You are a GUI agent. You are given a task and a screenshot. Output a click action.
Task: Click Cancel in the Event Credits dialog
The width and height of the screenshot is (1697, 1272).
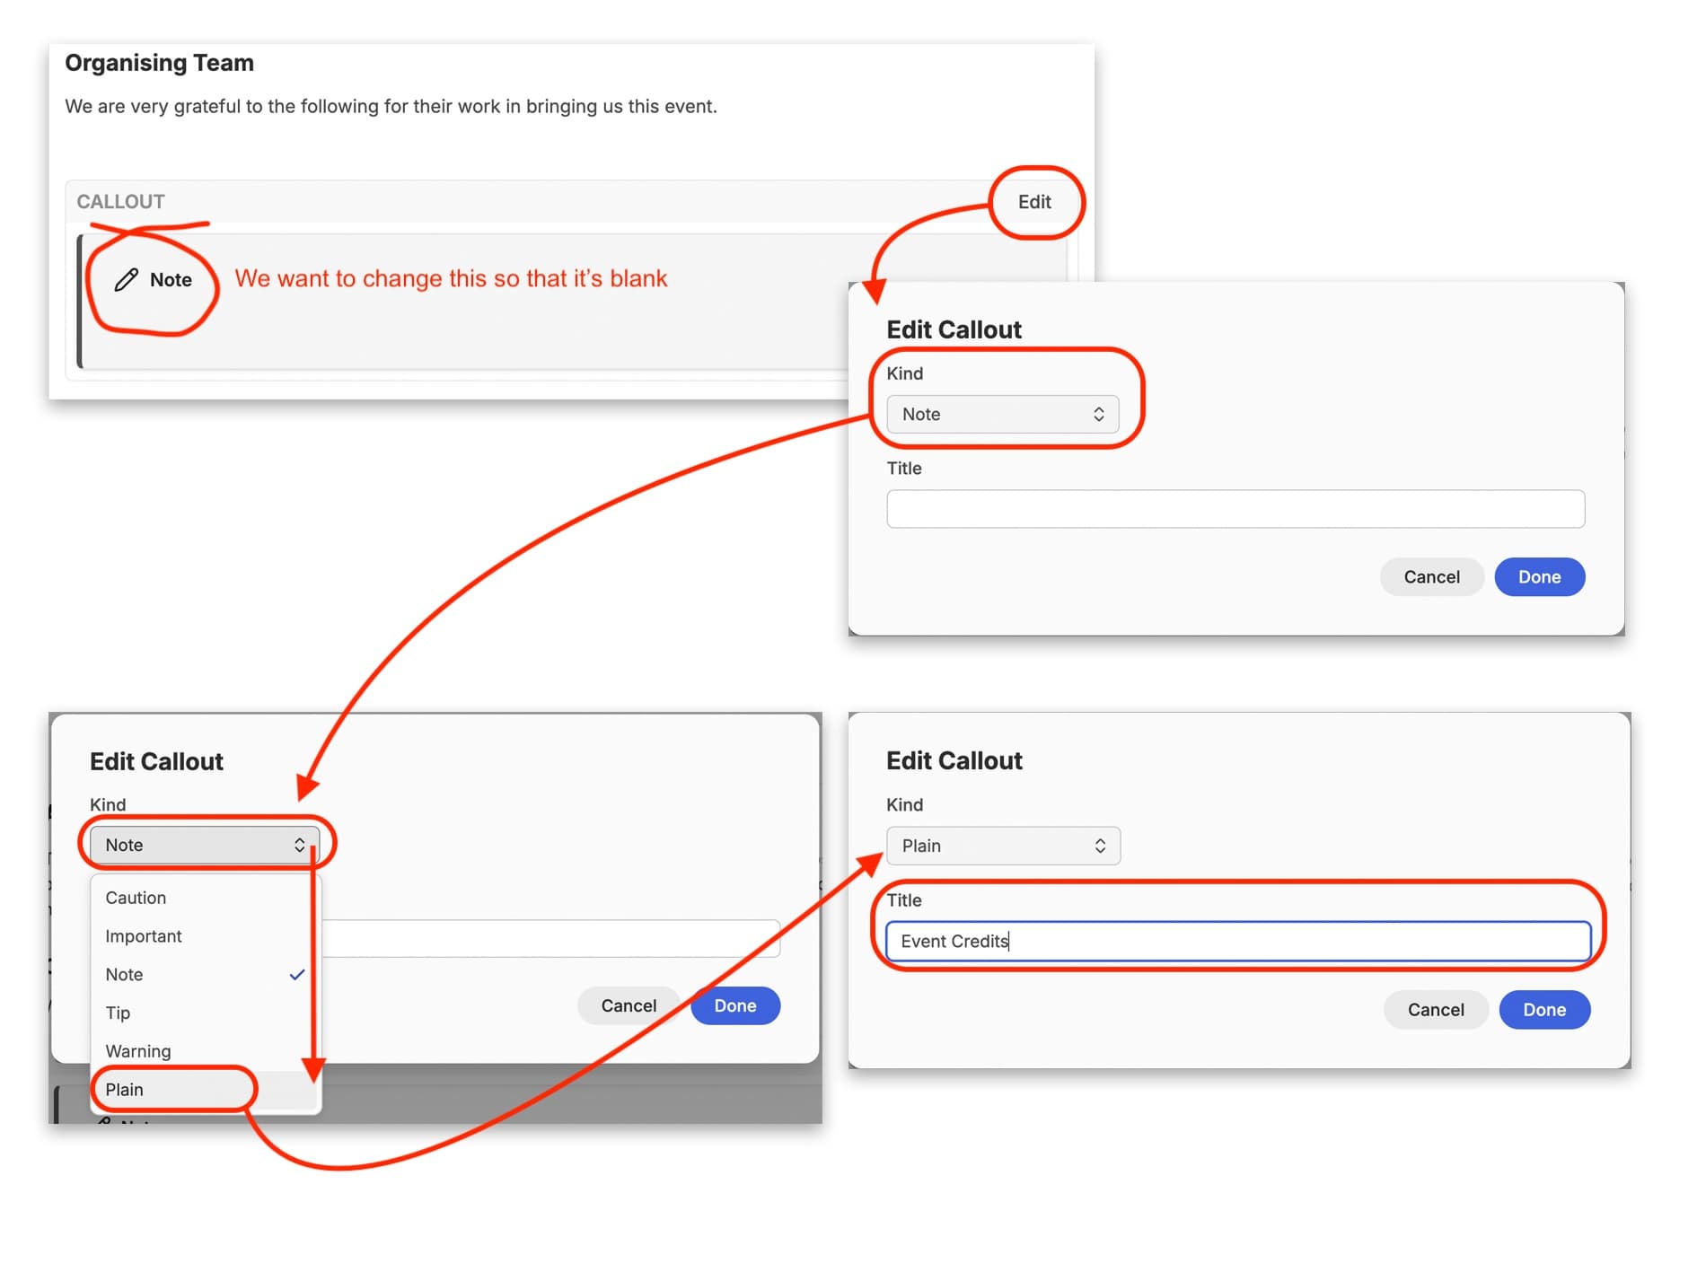pos(1435,1010)
